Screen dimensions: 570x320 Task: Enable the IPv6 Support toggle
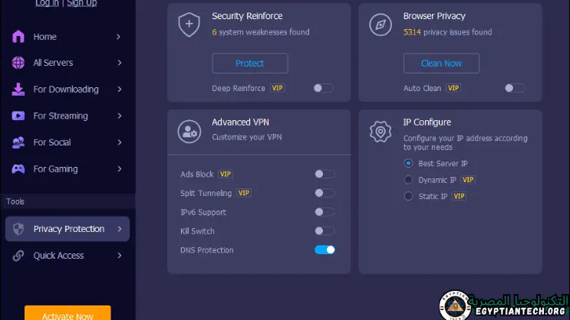coord(325,212)
